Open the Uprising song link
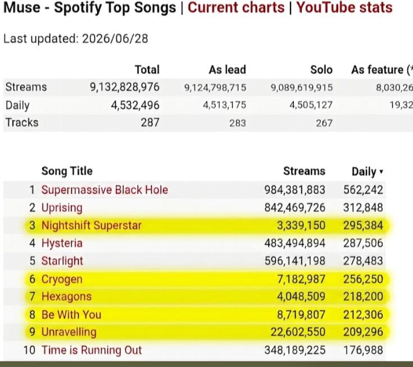 point(62,208)
